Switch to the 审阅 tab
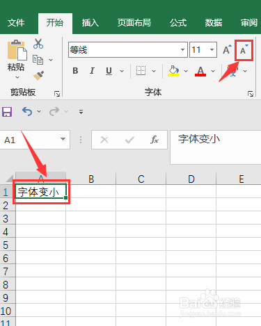 (x=249, y=23)
